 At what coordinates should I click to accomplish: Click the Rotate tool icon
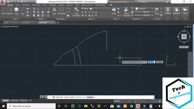[x=38, y=9]
